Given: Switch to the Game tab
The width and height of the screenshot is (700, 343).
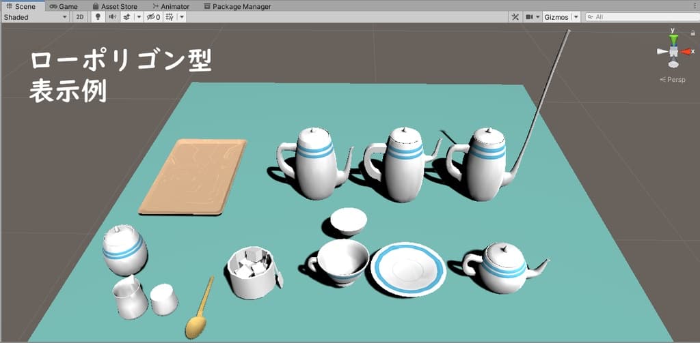Looking at the screenshot, I should (x=64, y=6).
